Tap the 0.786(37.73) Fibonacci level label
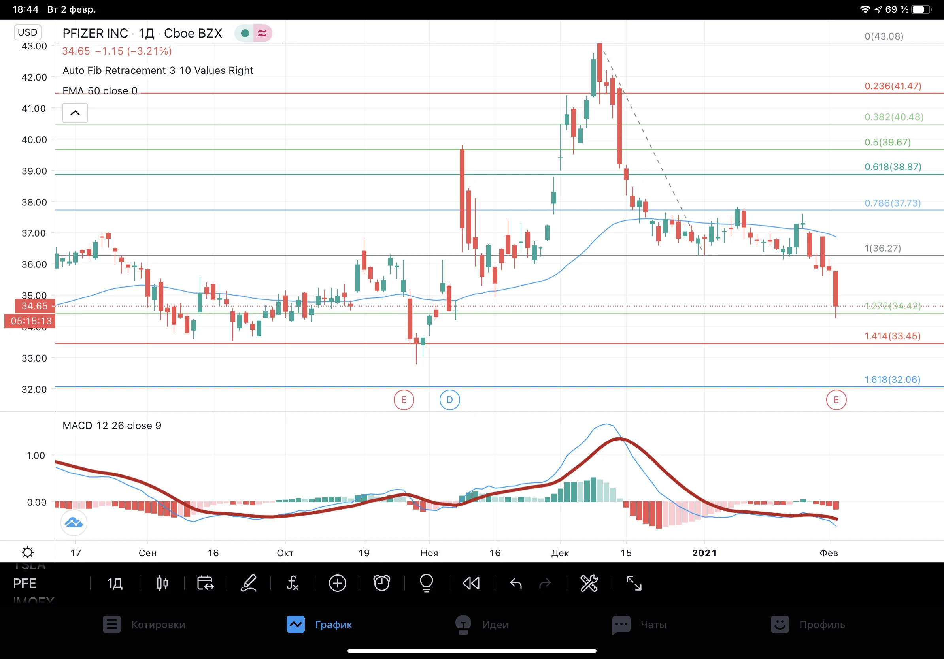This screenshot has width=944, height=659. point(892,203)
